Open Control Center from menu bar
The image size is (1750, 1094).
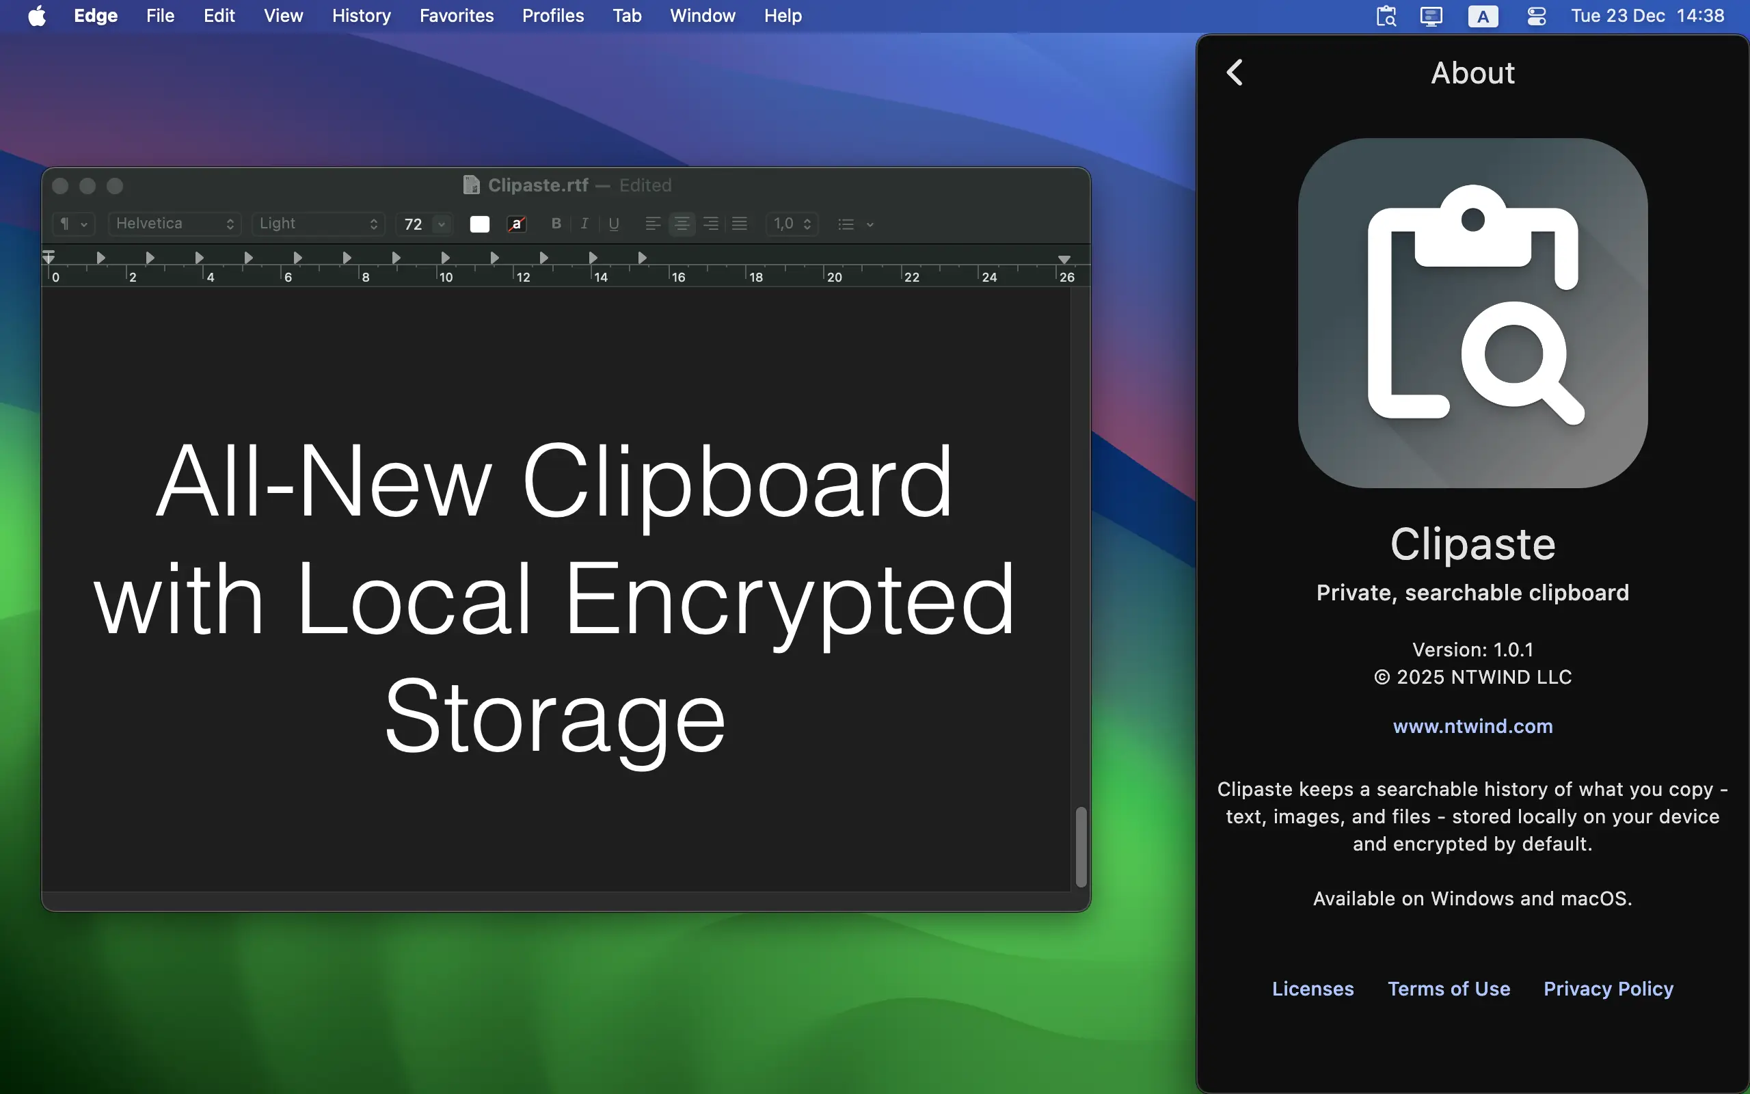click(x=1537, y=16)
